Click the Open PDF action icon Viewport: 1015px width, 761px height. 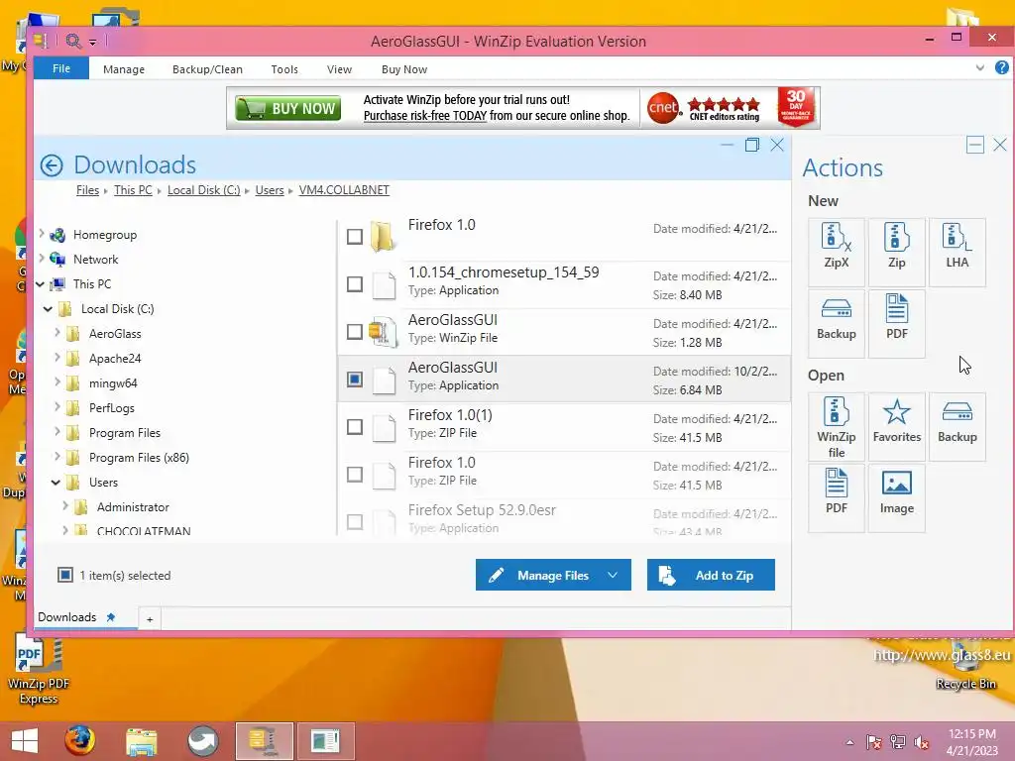coord(836,498)
